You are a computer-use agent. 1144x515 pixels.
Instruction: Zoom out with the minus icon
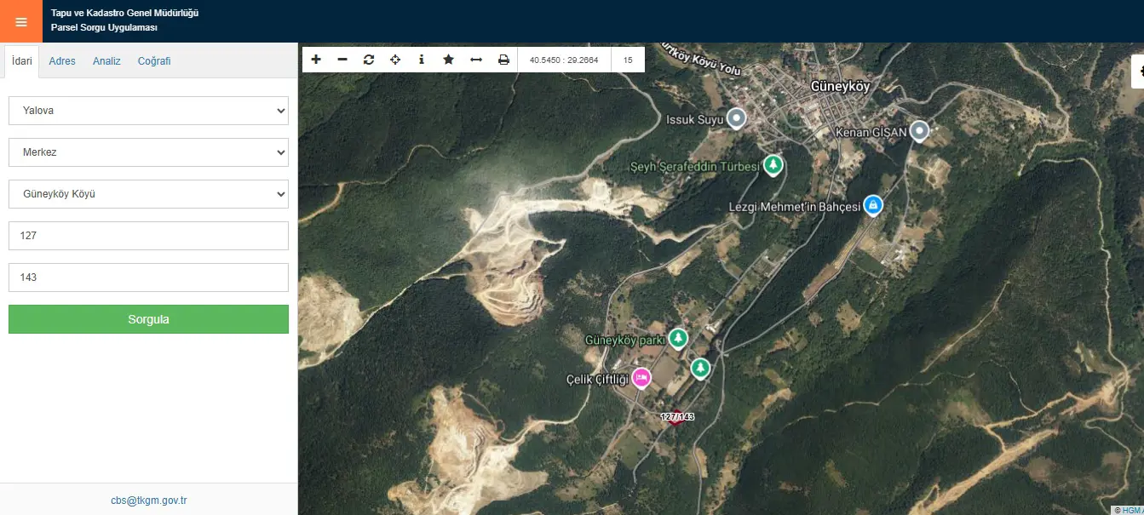pos(342,60)
